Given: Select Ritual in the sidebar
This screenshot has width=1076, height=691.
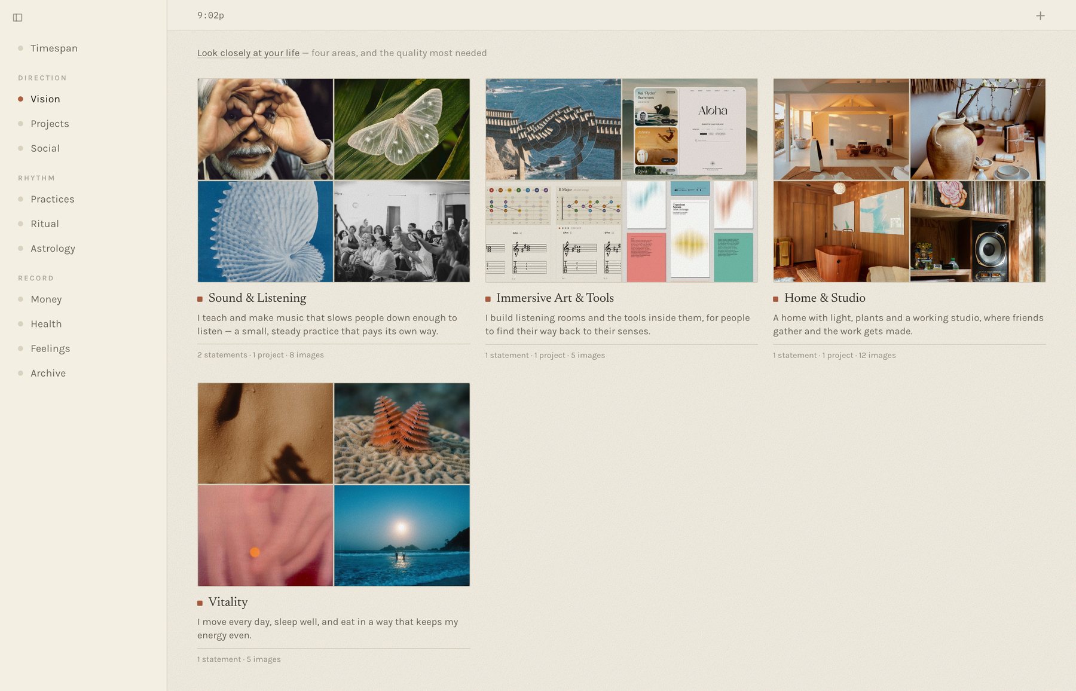Looking at the screenshot, I should pos(45,224).
